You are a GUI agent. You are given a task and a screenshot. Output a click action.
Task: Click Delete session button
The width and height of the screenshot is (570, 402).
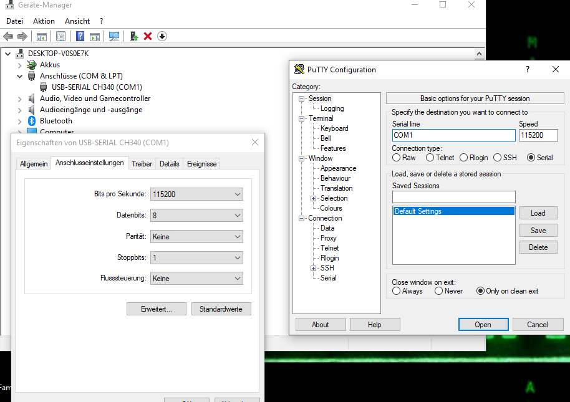pos(538,247)
